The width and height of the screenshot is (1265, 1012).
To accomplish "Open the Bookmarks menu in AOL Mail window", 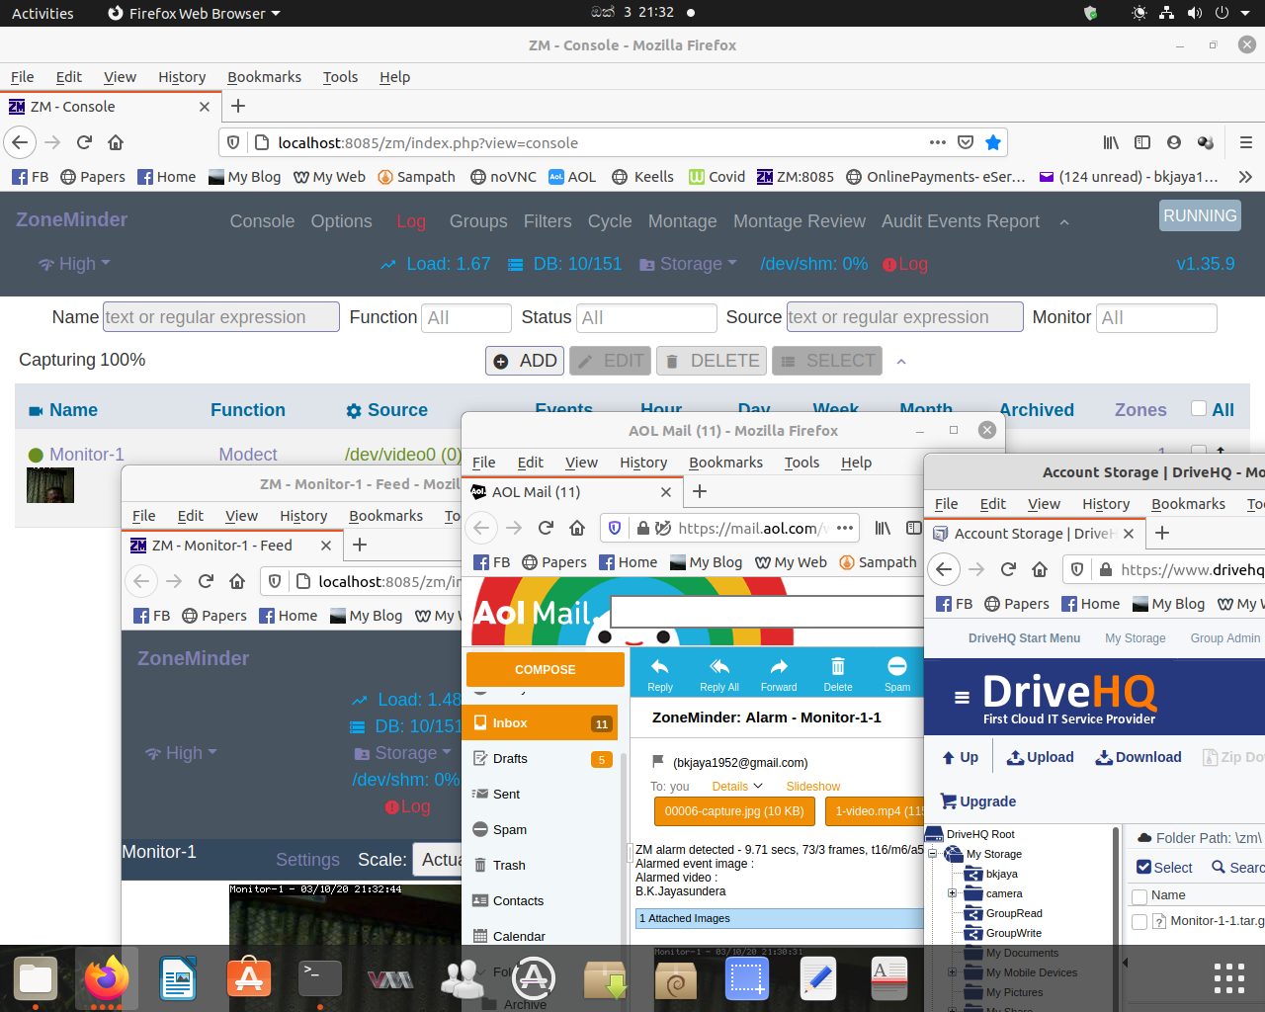I will click(x=725, y=463).
